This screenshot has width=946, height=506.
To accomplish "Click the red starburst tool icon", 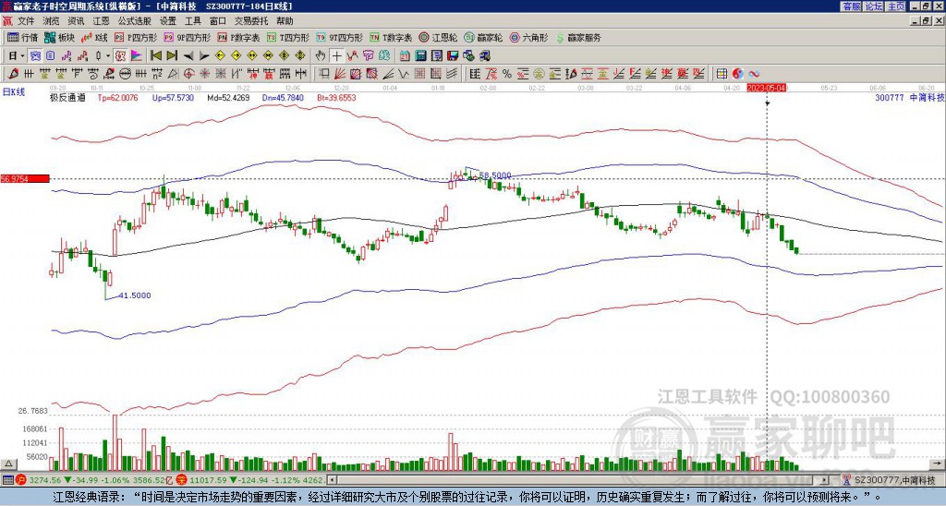I will point(204,74).
